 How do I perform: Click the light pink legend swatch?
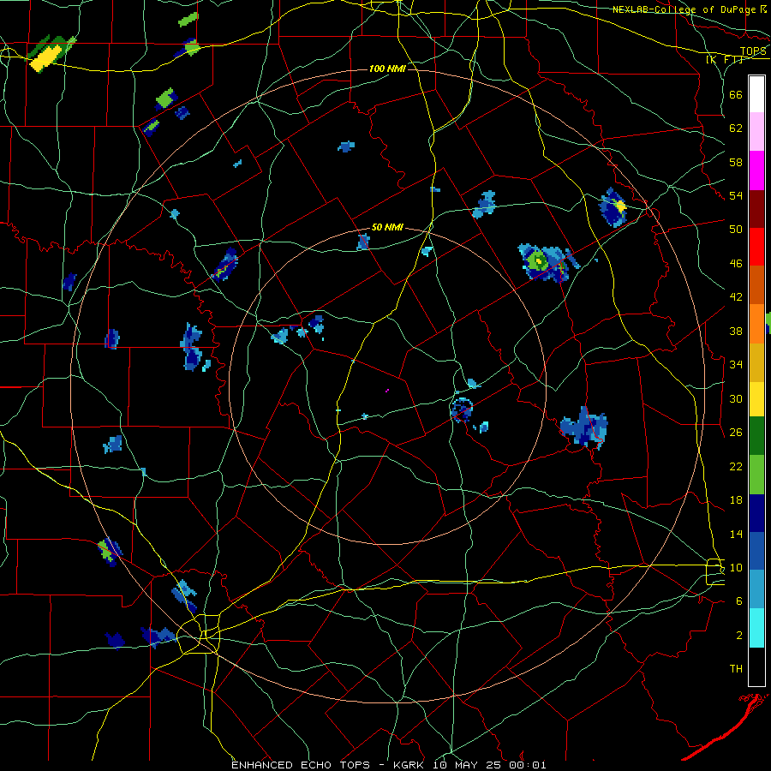756,131
